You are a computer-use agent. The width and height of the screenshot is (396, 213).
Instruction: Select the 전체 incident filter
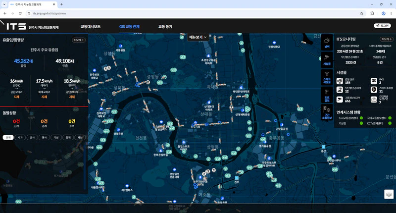[8, 137]
